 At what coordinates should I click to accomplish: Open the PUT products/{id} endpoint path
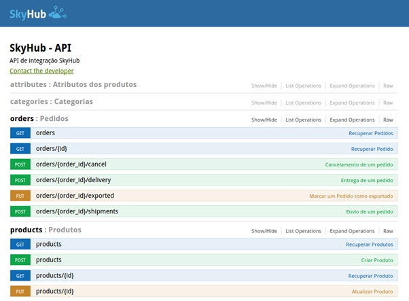(55, 291)
